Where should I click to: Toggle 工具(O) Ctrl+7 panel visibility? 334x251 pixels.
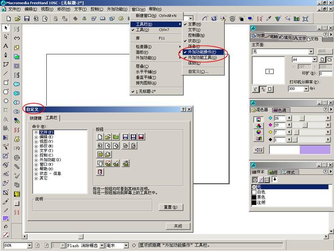(156, 30)
